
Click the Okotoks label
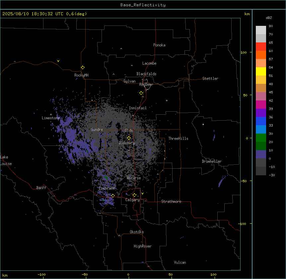(x=137, y=232)
